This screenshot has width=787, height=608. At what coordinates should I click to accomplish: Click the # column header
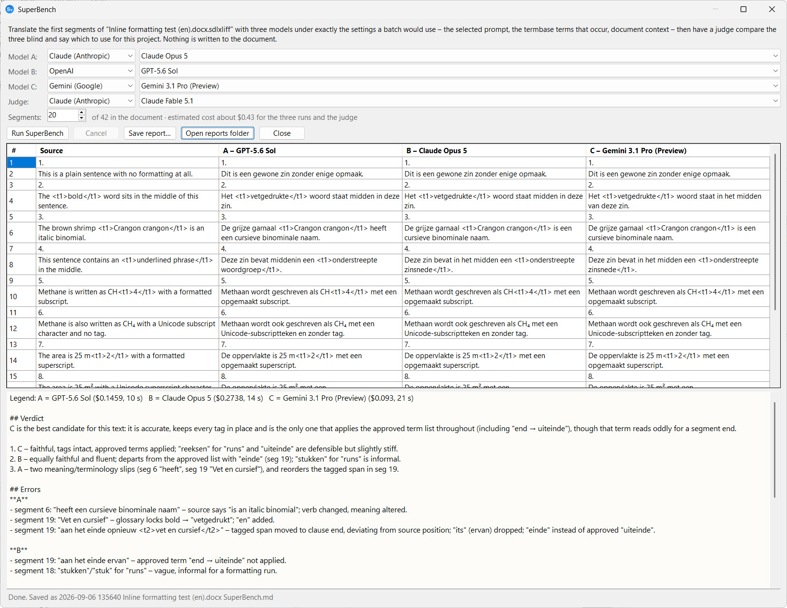21,150
